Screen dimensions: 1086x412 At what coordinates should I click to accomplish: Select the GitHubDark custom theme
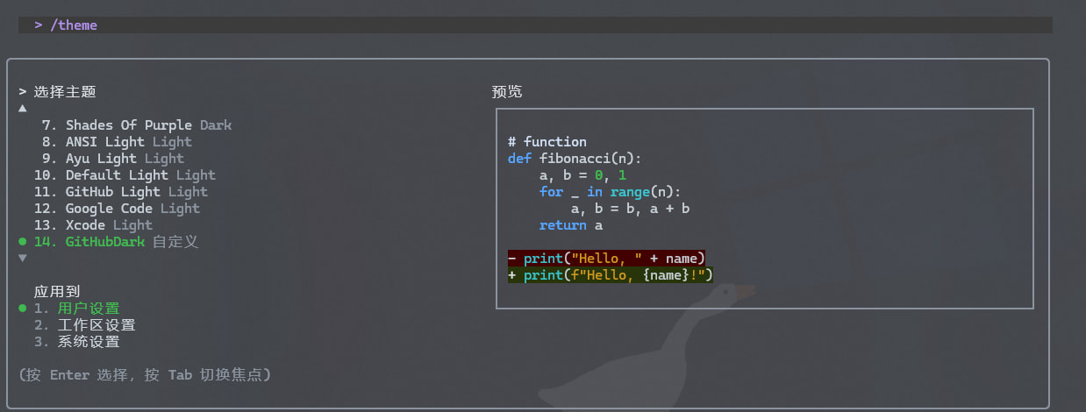[132, 241]
